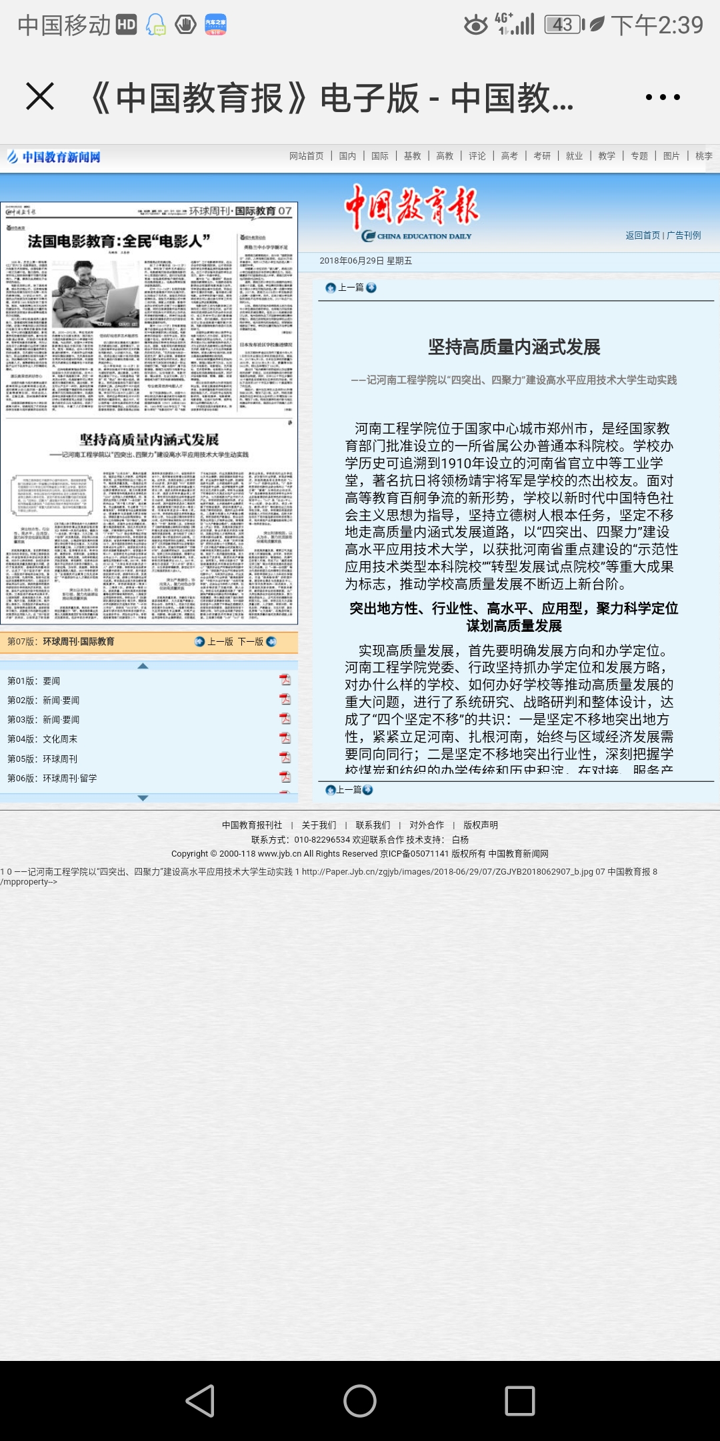Click left arrow icon beside top 上一篇
720x1441 pixels.
[331, 288]
